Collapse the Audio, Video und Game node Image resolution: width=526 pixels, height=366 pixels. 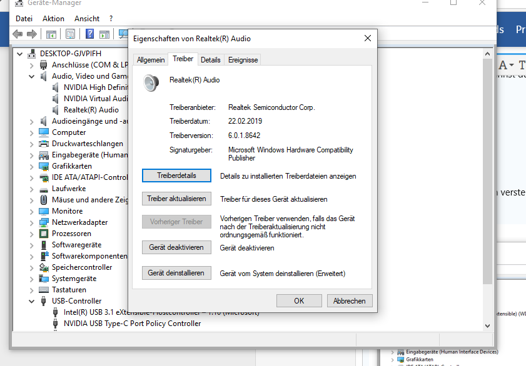(32, 76)
